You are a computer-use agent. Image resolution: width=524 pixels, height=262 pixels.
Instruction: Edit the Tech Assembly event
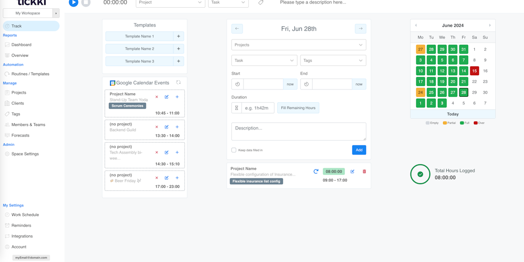(x=166, y=152)
